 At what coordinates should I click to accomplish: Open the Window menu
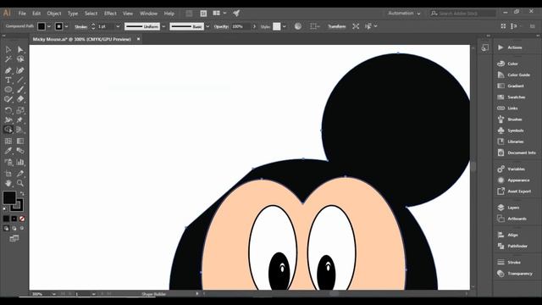[149, 14]
